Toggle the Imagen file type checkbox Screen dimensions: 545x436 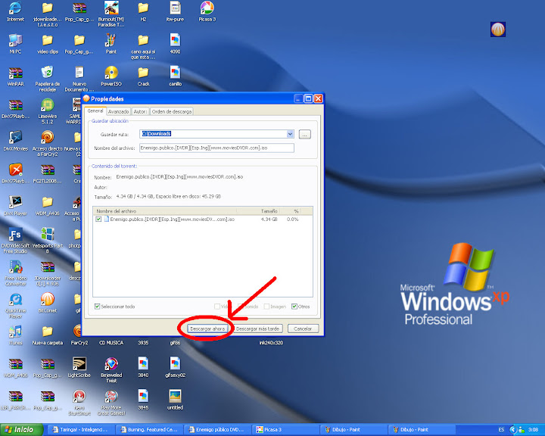(266, 307)
